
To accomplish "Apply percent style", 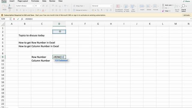I will click(x=98, y=10).
